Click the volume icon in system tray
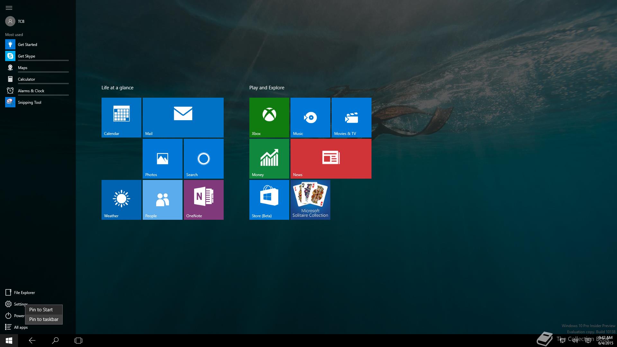The width and height of the screenshot is (617, 347). click(575, 341)
